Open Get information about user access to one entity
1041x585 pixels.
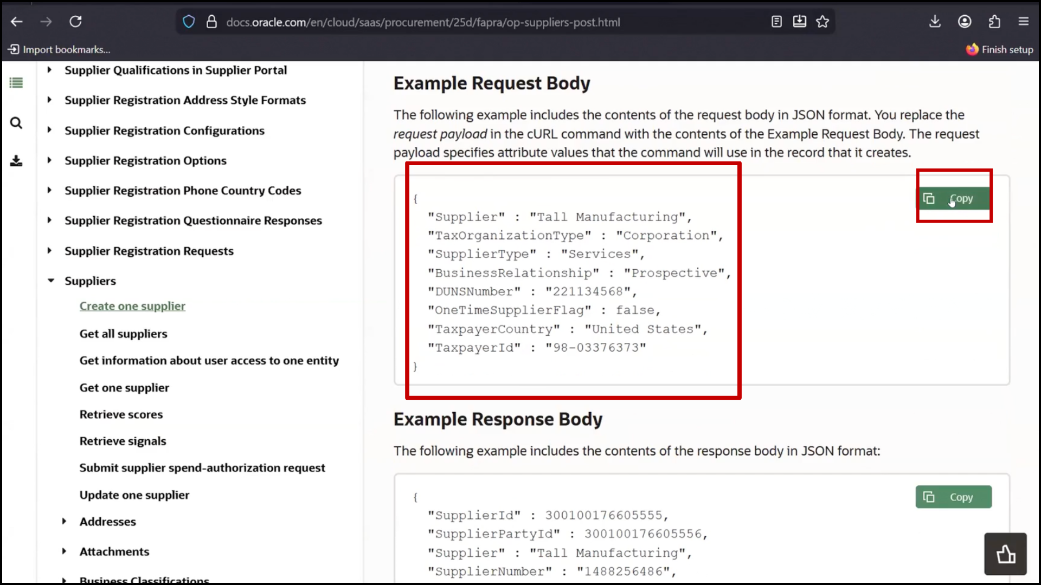(209, 361)
